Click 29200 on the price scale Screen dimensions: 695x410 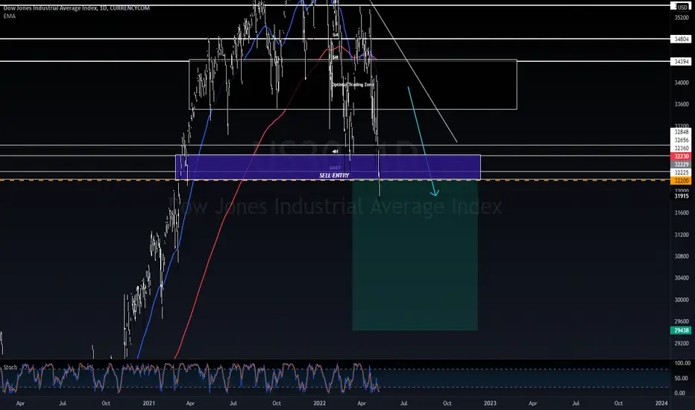682,344
